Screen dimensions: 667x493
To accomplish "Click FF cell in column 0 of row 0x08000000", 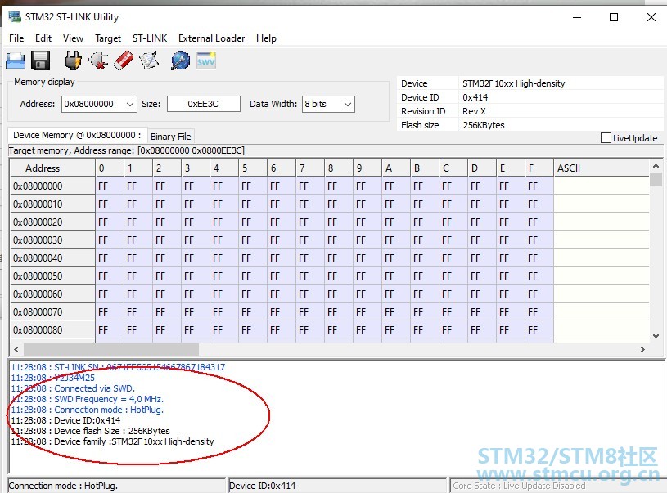I will (110, 186).
